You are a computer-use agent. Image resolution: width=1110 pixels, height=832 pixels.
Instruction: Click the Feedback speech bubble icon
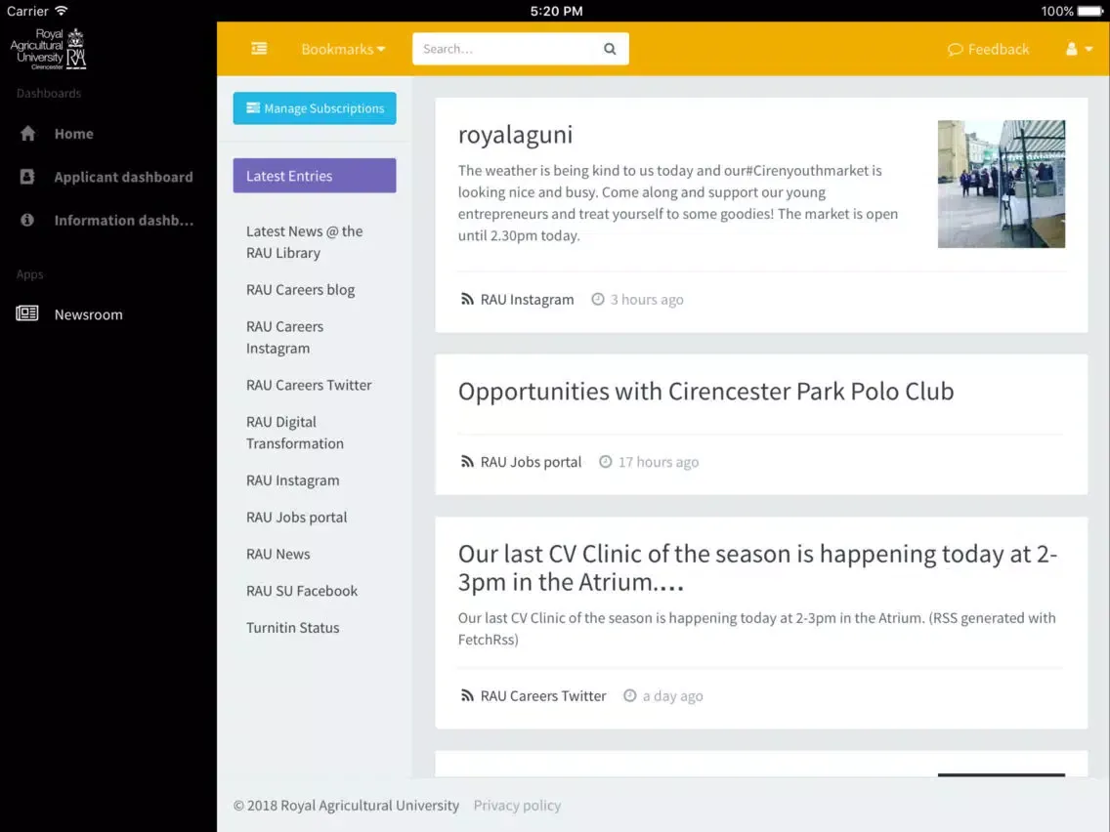click(955, 49)
